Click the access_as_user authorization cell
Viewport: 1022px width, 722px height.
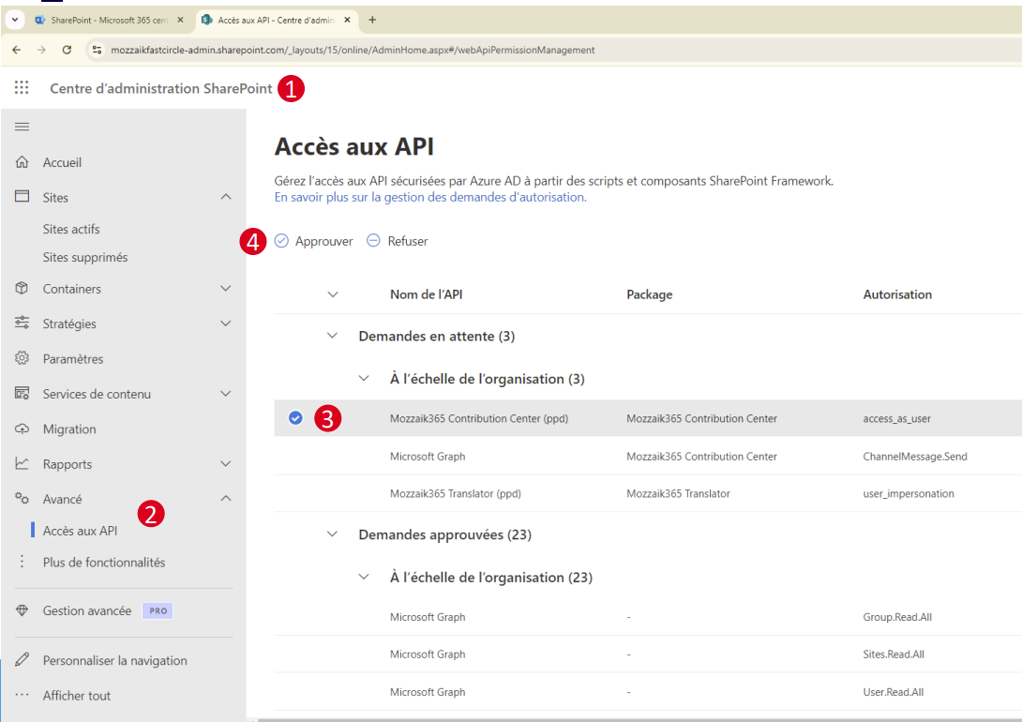[897, 418]
